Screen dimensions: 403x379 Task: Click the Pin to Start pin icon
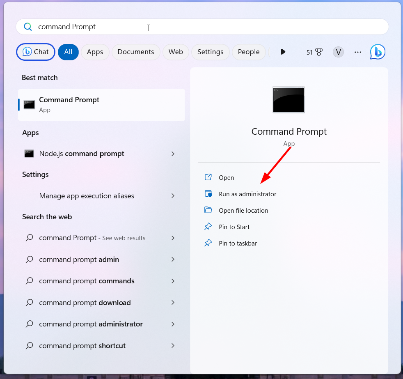(208, 227)
